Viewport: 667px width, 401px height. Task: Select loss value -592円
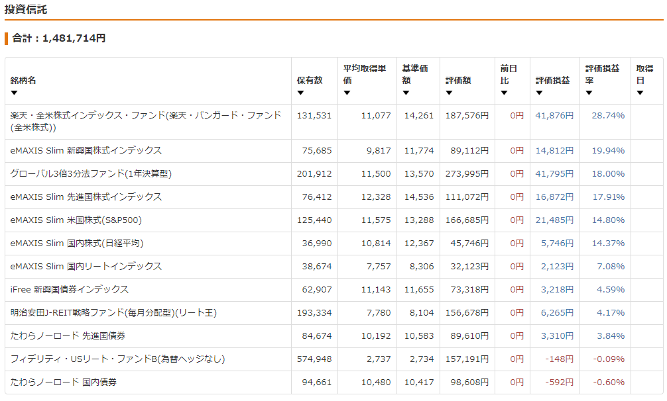point(560,382)
